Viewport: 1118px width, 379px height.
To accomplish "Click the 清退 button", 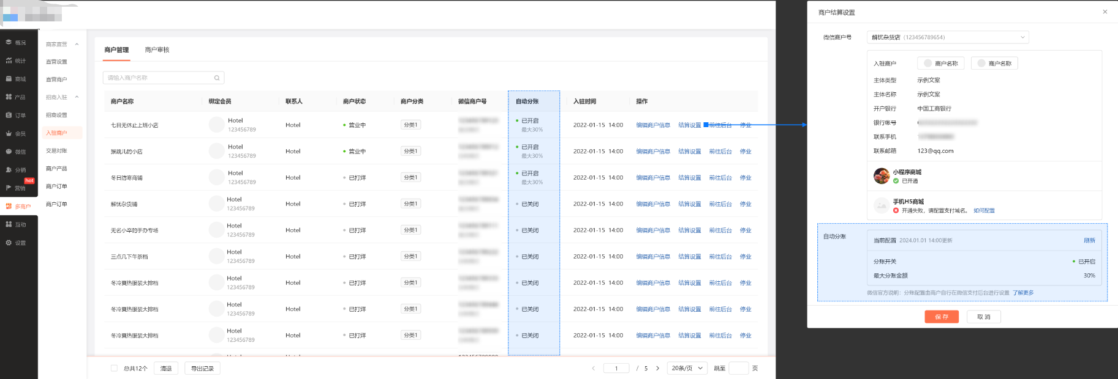I will click(x=166, y=368).
